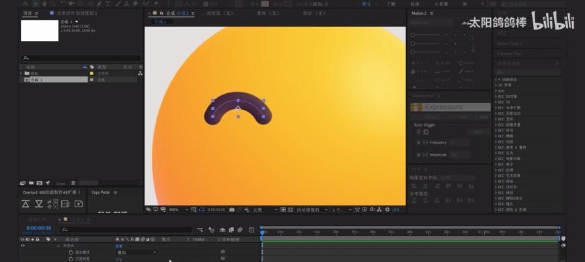Image resolution: width=585 pixels, height=262 pixels.
Task: Open the 将图层对齐到 dropdown
Action: point(457,178)
